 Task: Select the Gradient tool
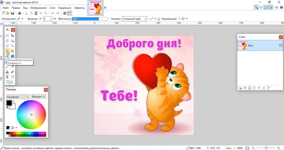[x=12, y=56]
